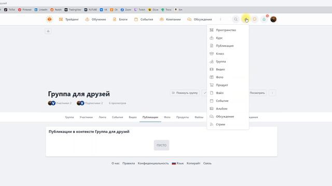Choose Фото in the create menu
Screen dimensions: 332x186
tap(228, 77)
